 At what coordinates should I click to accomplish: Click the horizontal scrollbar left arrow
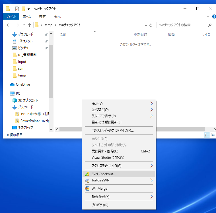click(x=57, y=129)
